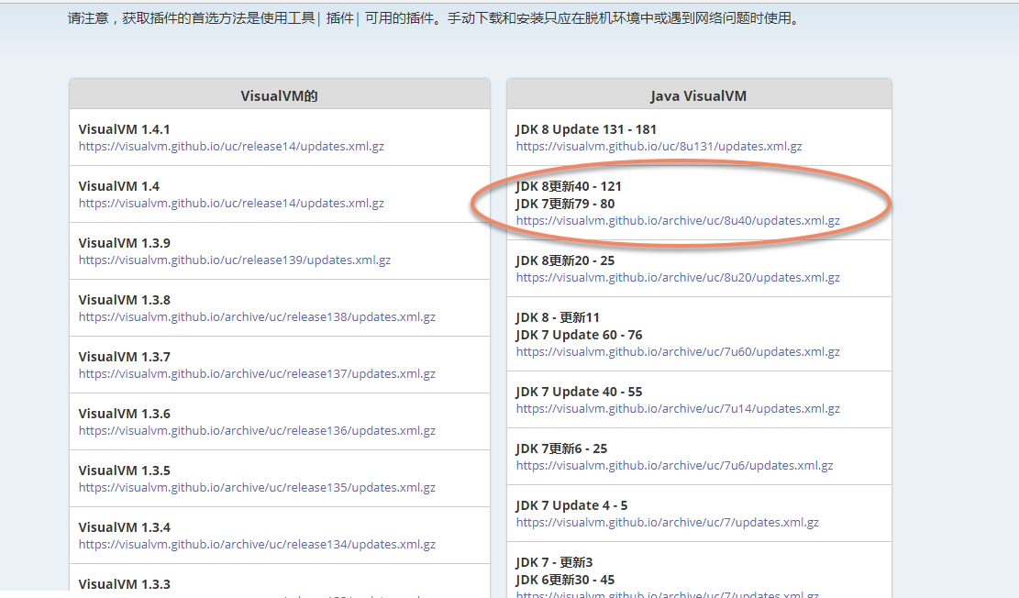Open the 7u60 updates.xml.gz link
Viewport: 1019px width, 598px height.
[678, 351]
